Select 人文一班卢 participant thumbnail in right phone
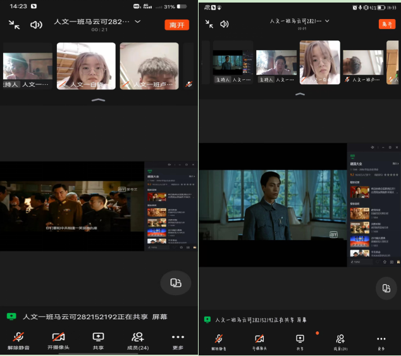 363,62
